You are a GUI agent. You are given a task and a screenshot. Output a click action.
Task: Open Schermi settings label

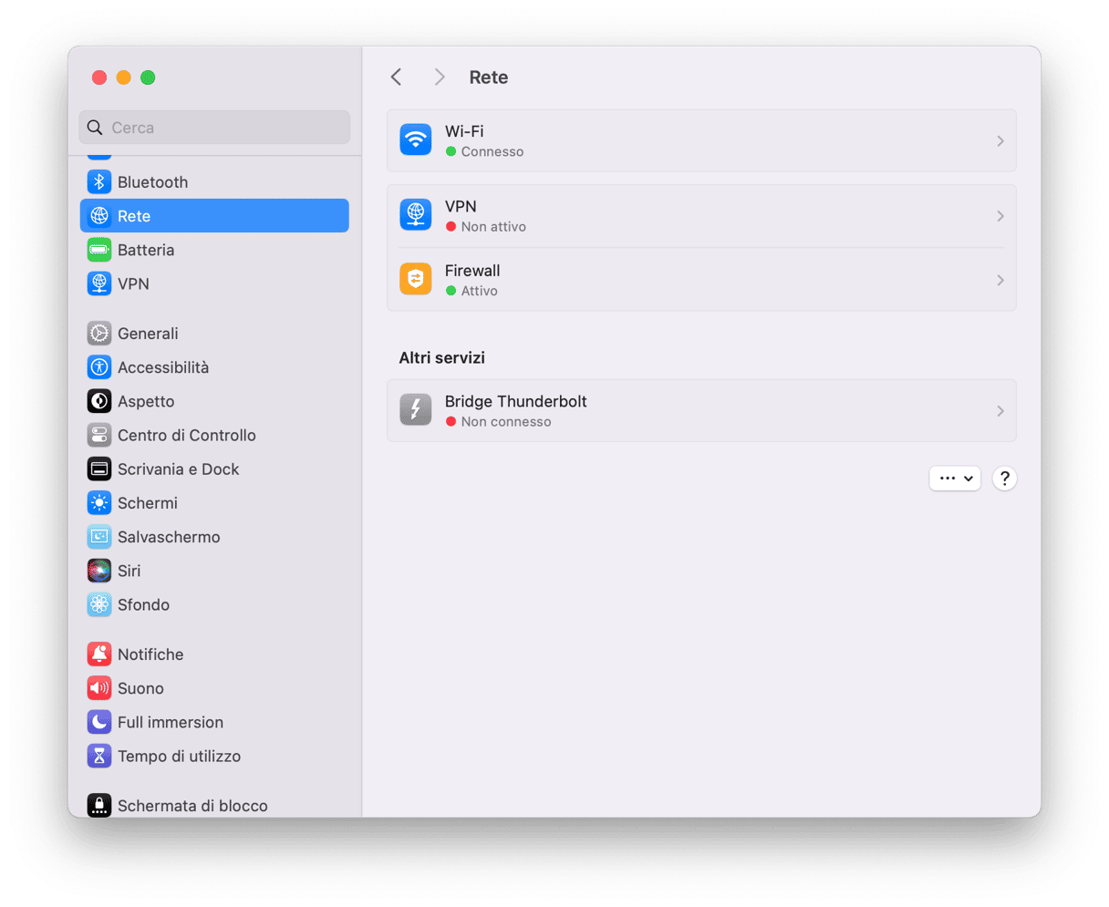point(148,503)
